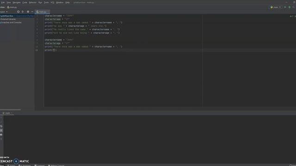The image size is (296, 166).
Task: Open the main run configuration dropdown
Action: (x=276, y=7)
